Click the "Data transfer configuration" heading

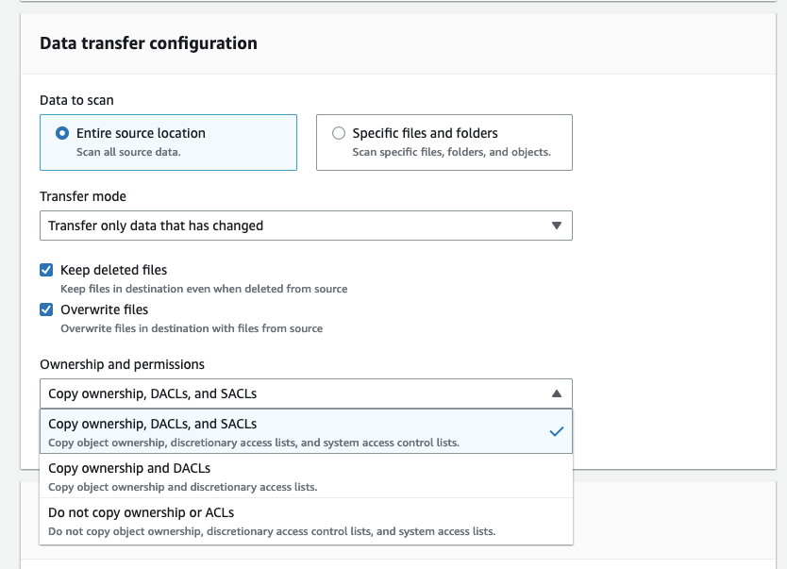[147, 42]
